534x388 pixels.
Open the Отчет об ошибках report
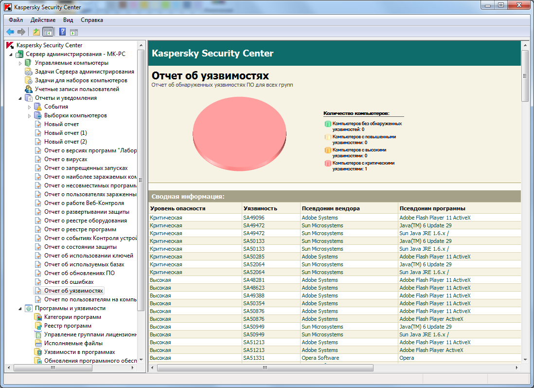point(69,282)
